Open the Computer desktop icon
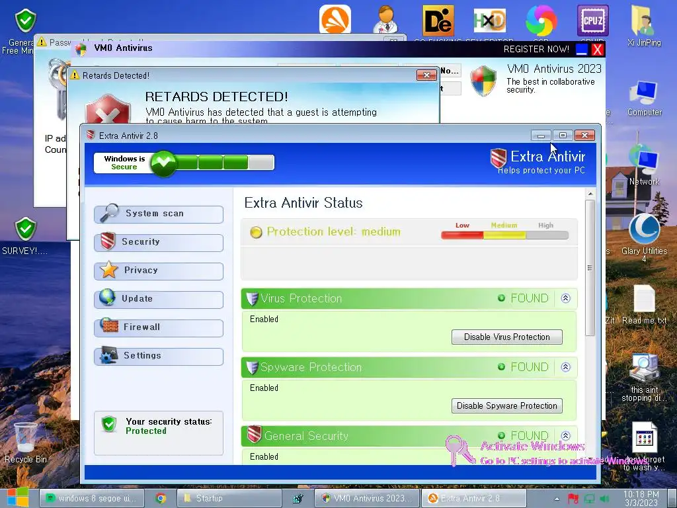Image resolution: width=677 pixels, height=508 pixels. pos(644,99)
